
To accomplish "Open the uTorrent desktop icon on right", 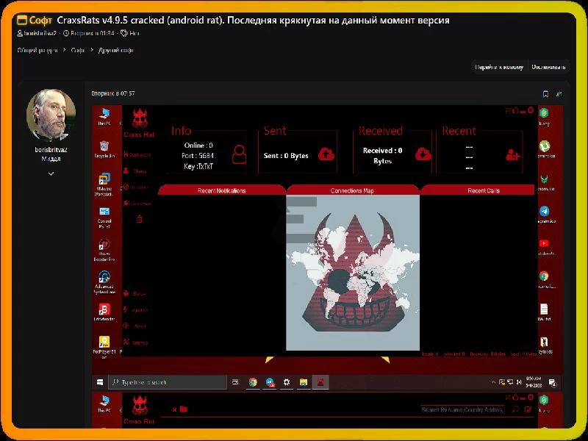I will click(545, 149).
